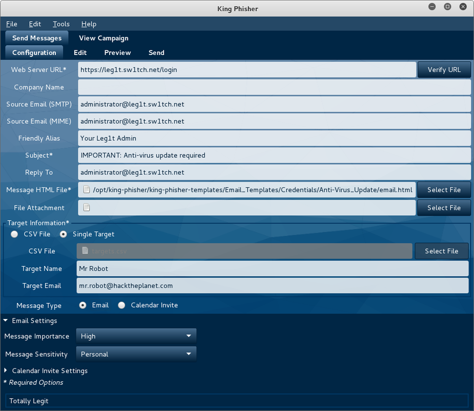Click the Message HTML File path field

point(247,190)
